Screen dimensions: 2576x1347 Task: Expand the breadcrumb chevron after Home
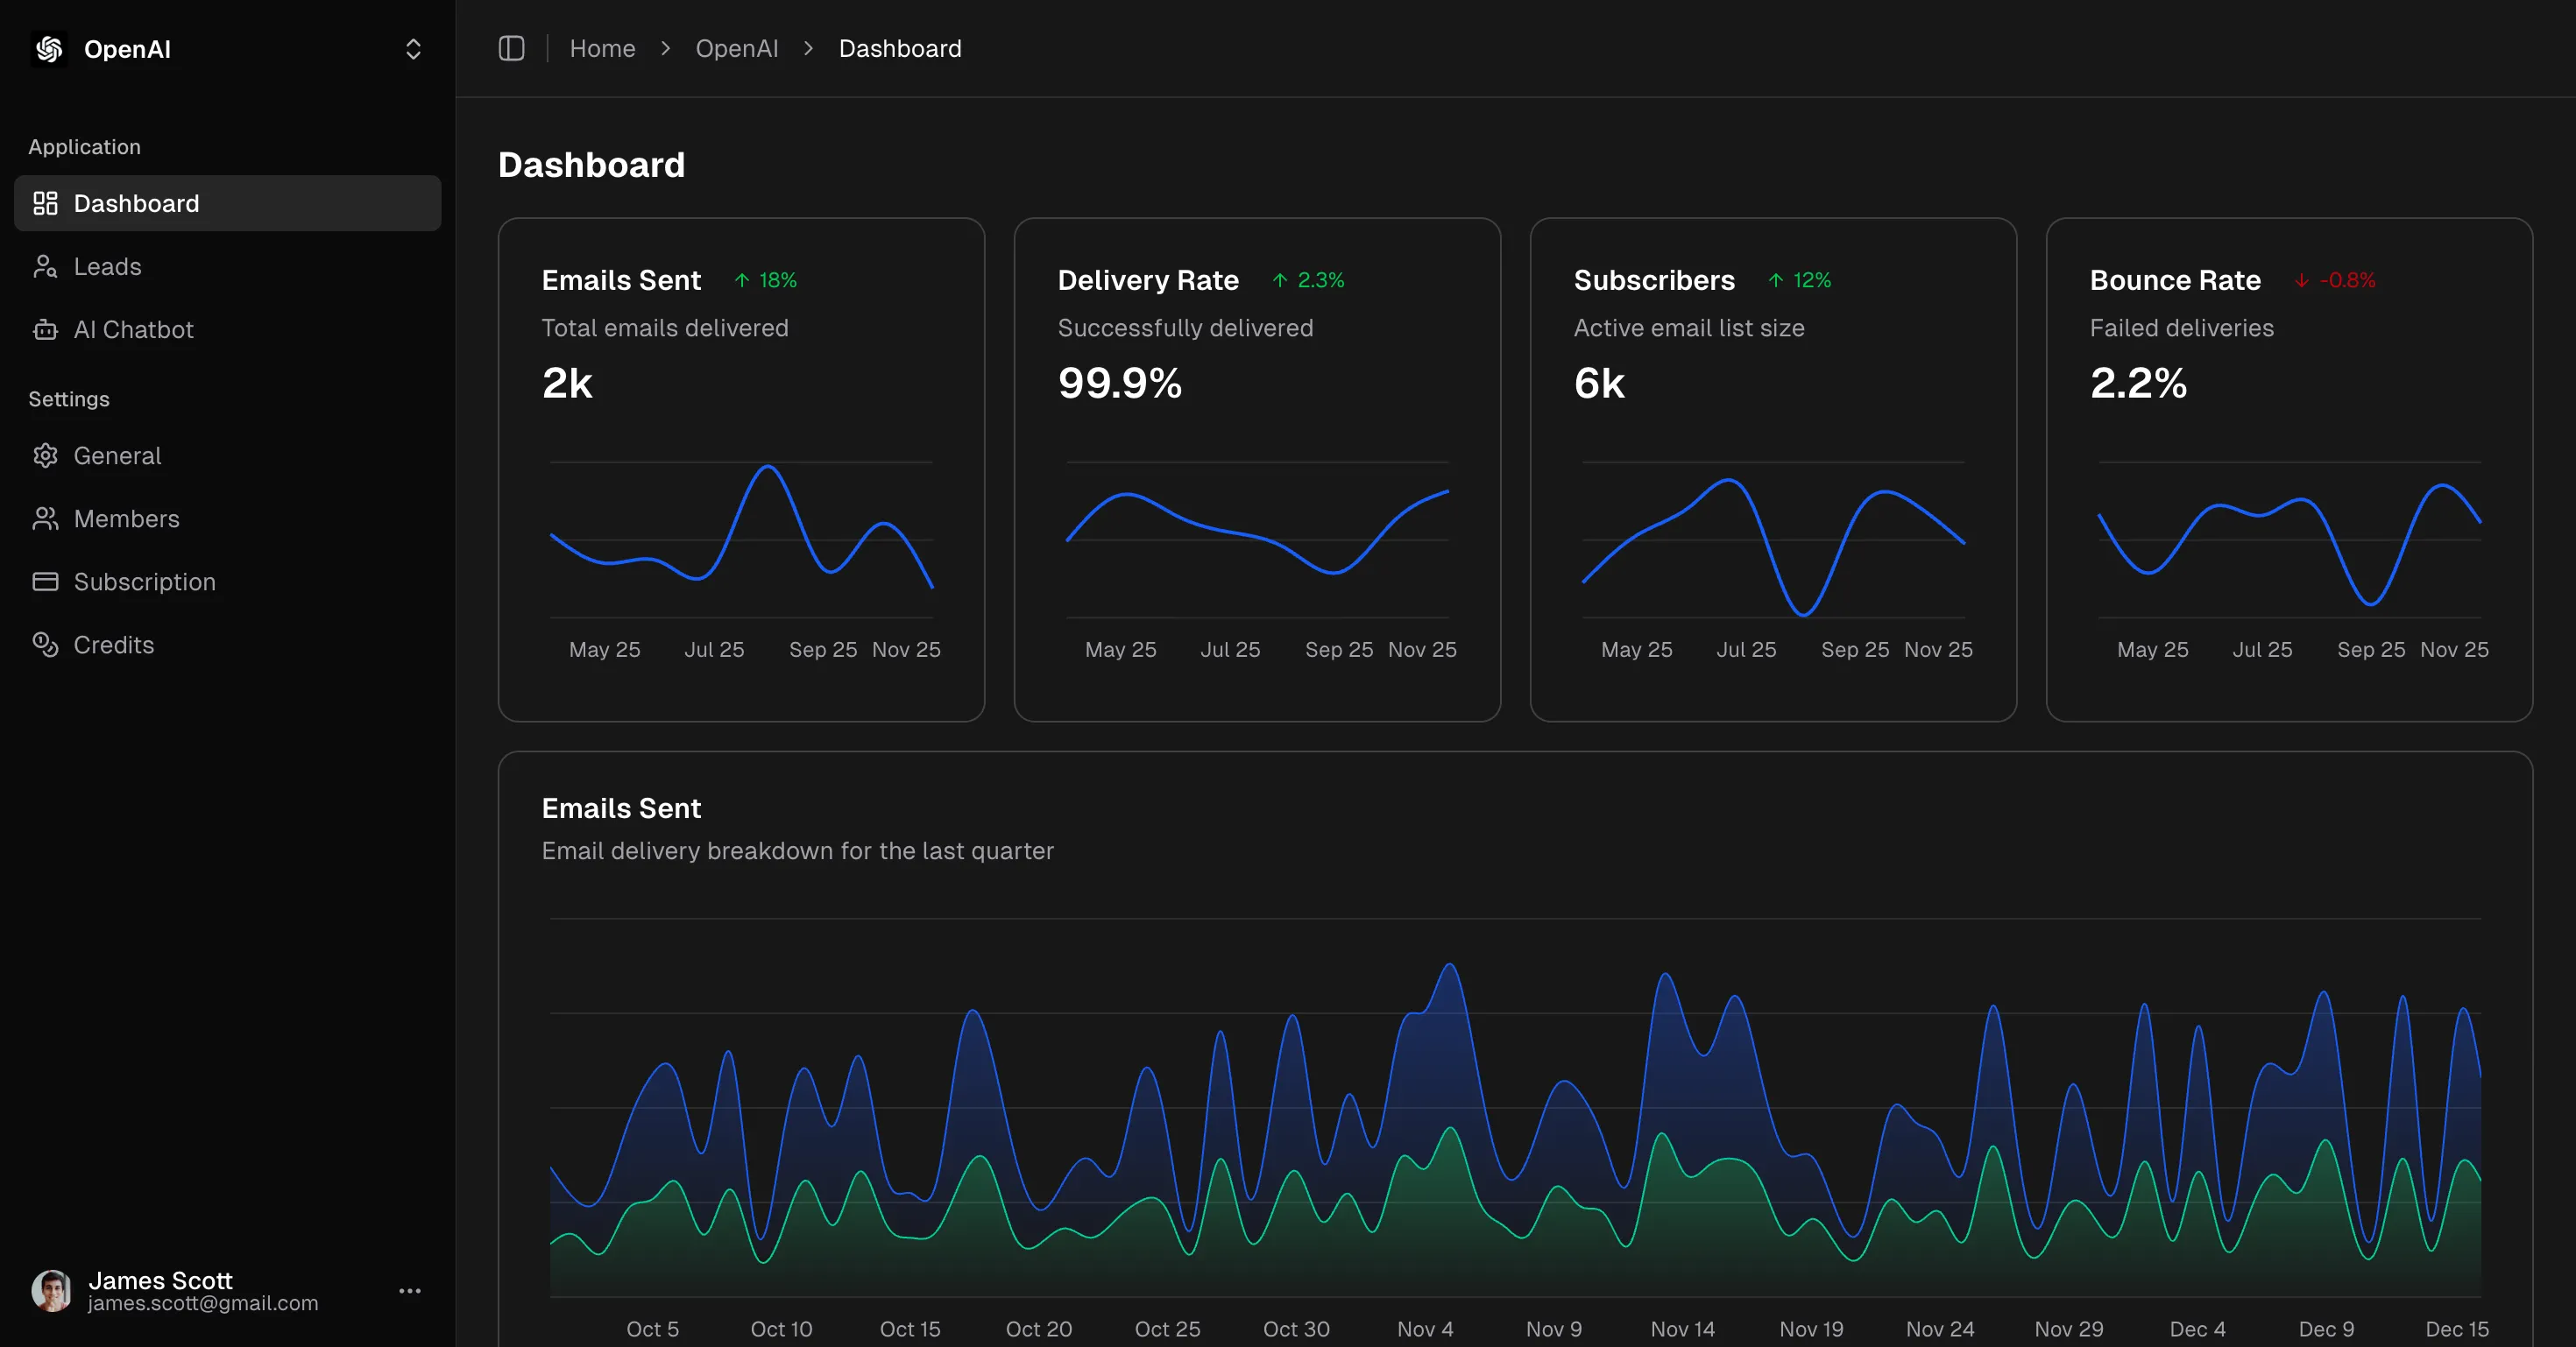pos(665,48)
